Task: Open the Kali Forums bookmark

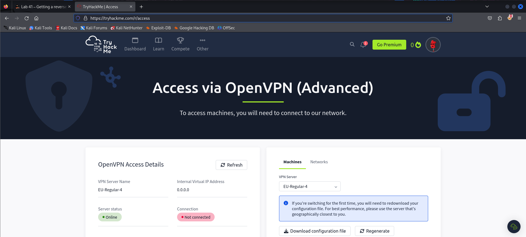Action: pos(94,28)
